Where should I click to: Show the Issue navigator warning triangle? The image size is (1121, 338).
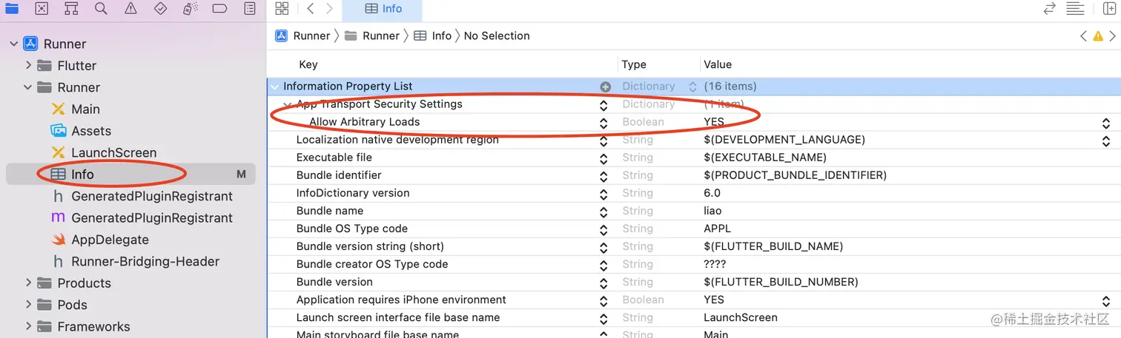tap(130, 9)
